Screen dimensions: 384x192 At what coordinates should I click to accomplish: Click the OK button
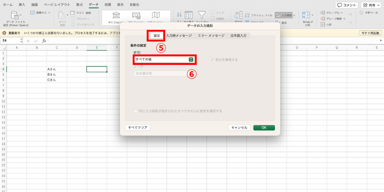pos(264,127)
